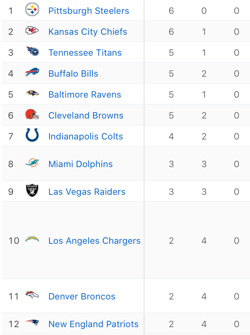The image size is (250, 335).
Task: Click the Tennessee Titans logo icon
Action: (32, 51)
